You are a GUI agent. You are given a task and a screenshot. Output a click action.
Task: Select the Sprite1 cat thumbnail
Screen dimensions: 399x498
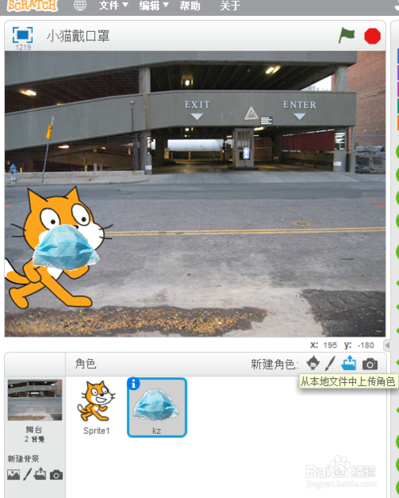96,407
